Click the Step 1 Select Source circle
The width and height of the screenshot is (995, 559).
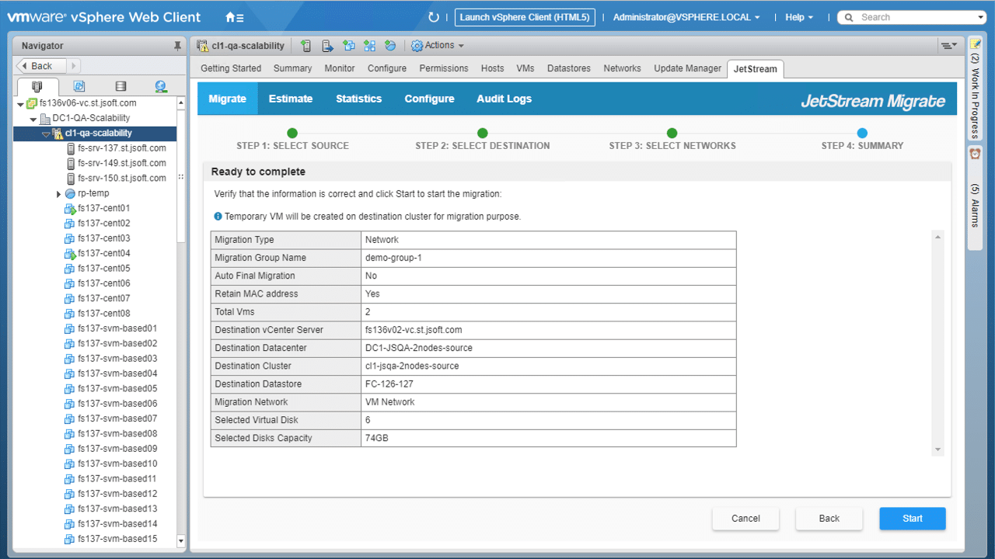(292, 134)
